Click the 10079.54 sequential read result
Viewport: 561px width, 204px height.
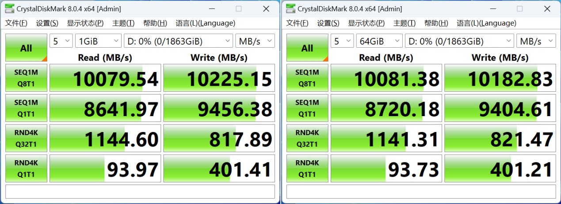click(105, 79)
